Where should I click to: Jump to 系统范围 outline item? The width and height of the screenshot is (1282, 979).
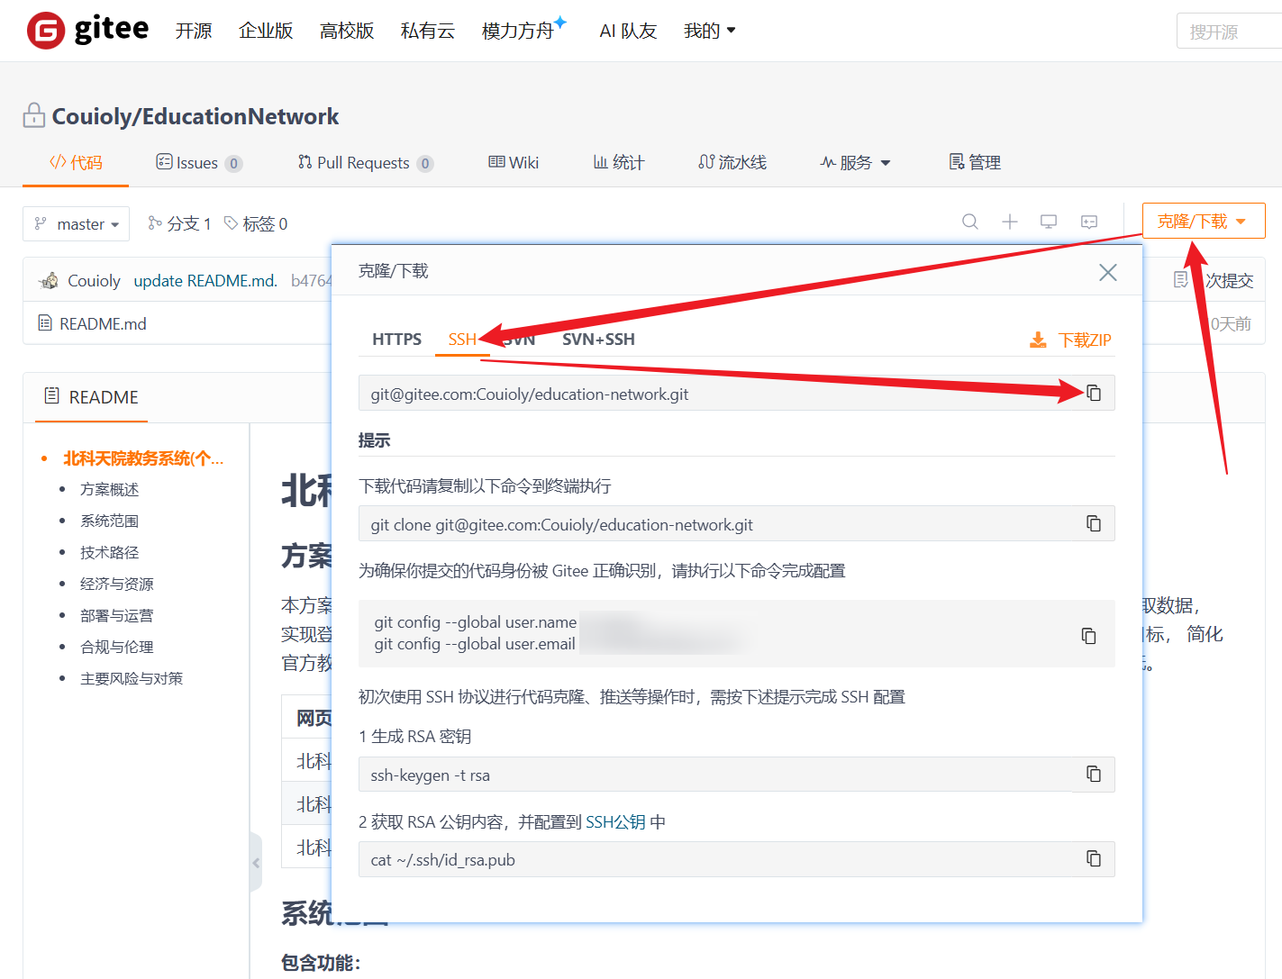click(x=110, y=521)
